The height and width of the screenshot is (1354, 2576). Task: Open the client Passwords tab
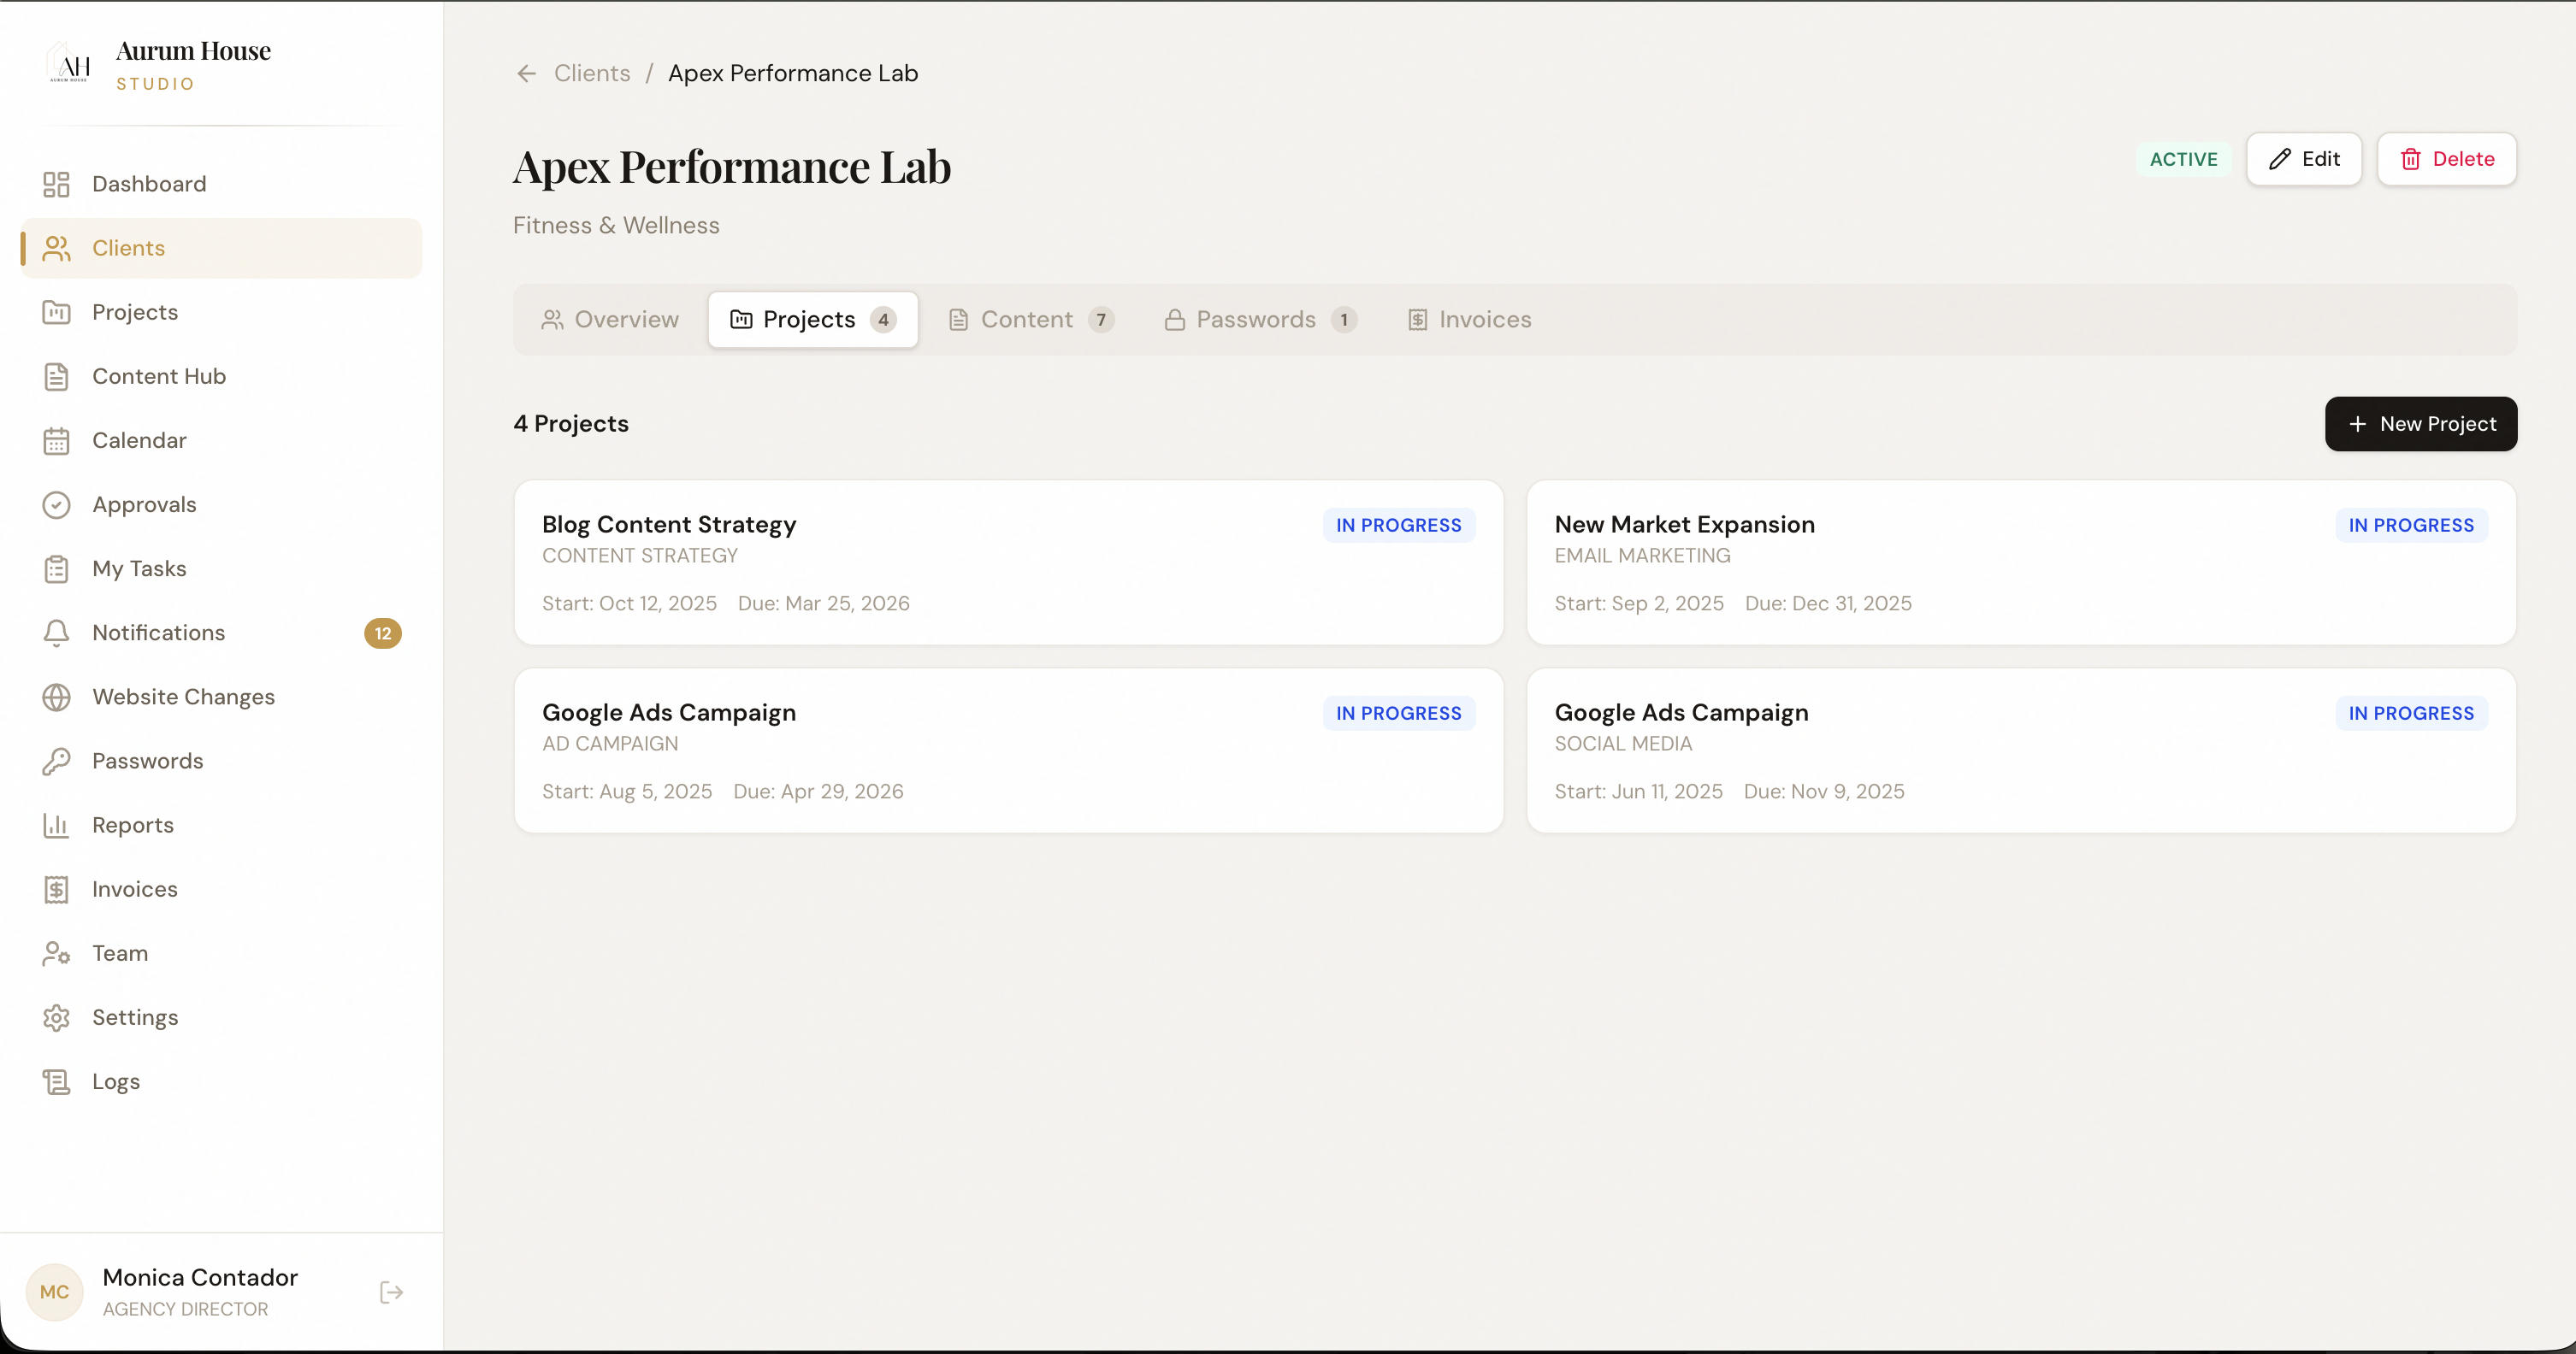[x=1259, y=320]
